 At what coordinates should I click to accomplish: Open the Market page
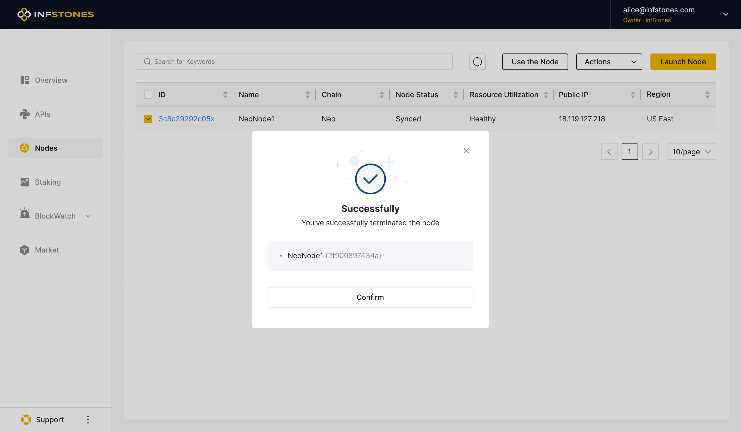point(47,250)
